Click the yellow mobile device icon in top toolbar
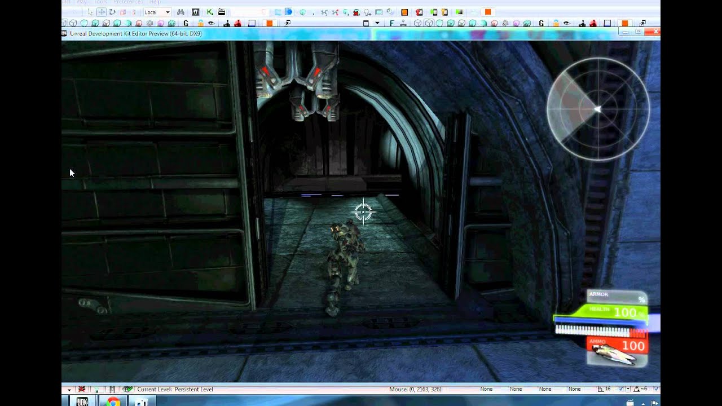722x406 pixels. tap(444, 12)
